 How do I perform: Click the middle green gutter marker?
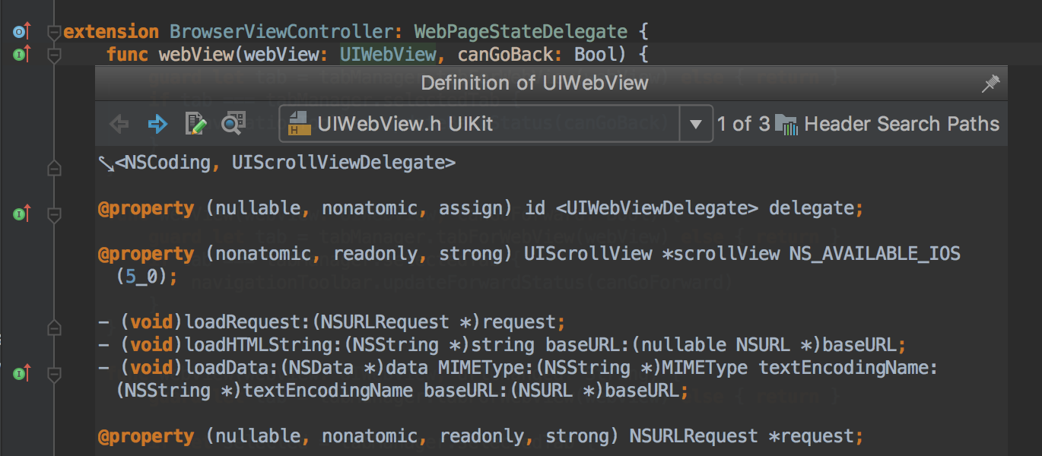(x=21, y=215)
